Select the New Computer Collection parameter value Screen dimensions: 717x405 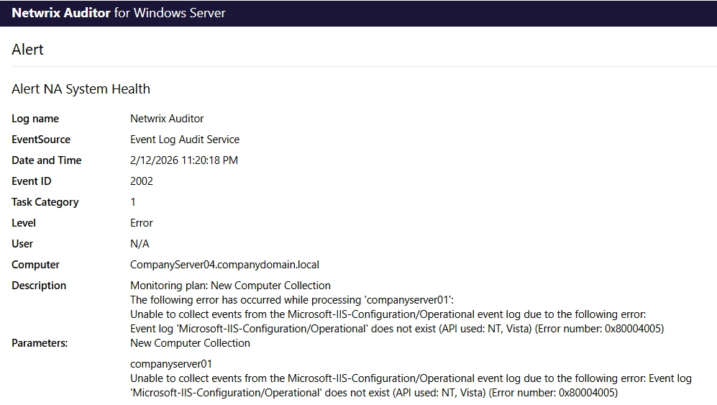pos(190,343)
